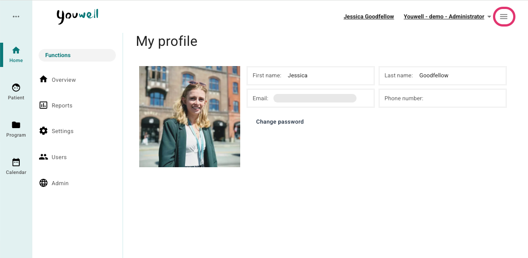The image size is (528, 258).
Task: Click the Patient label
Action: pyautogui.click(x=16, y=98)
